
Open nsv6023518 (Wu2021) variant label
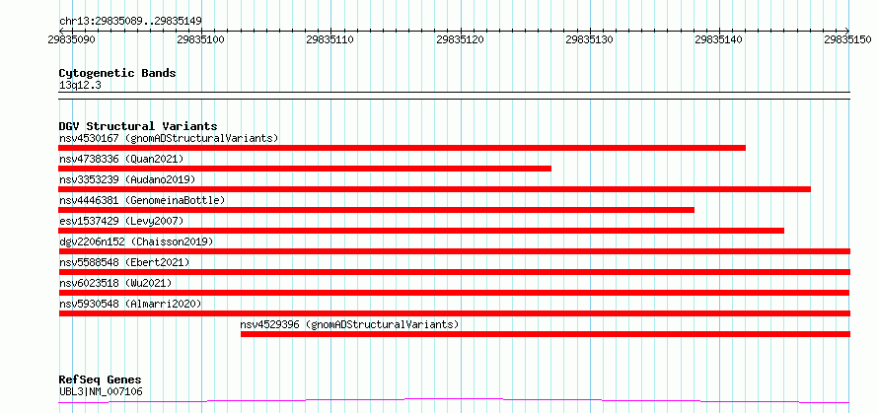(x=115, y=283)
